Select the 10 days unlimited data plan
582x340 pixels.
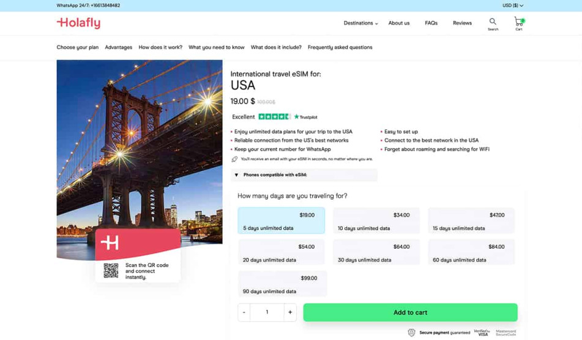(376, 221)
